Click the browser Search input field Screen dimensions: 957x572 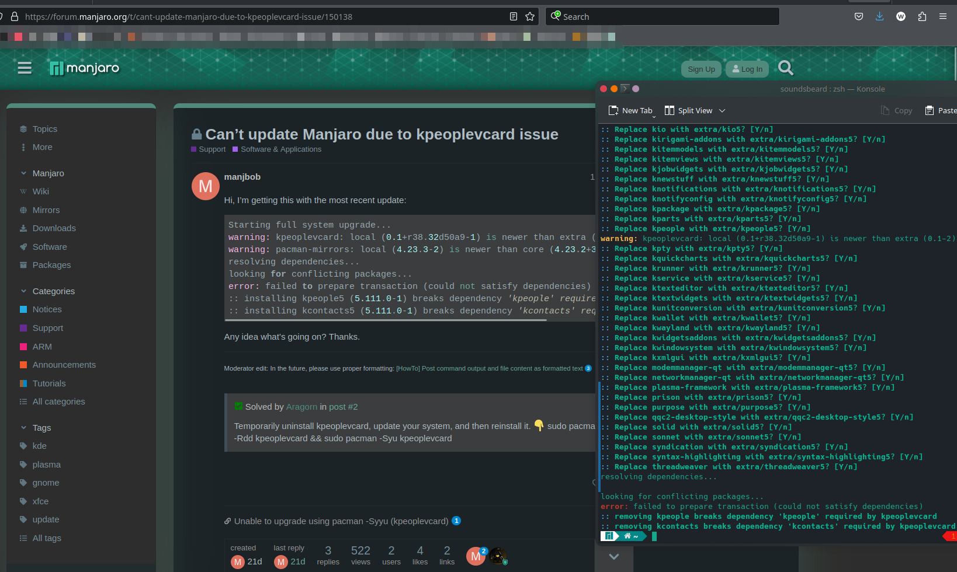(666, 16)
